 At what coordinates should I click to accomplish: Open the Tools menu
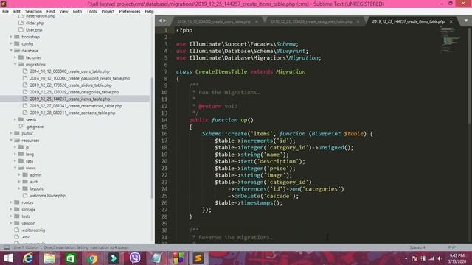click(91, 12)
